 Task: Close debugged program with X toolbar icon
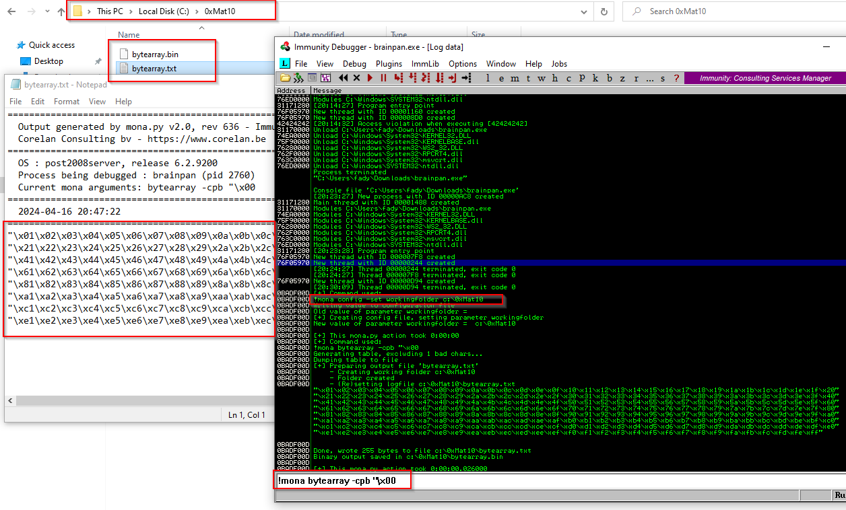356,78
